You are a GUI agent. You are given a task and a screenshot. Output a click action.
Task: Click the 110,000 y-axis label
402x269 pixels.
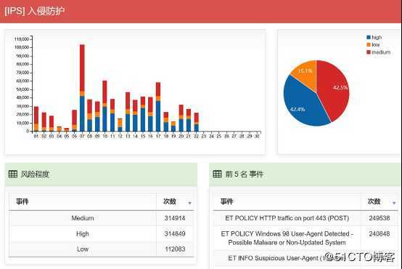coord(22,39)
